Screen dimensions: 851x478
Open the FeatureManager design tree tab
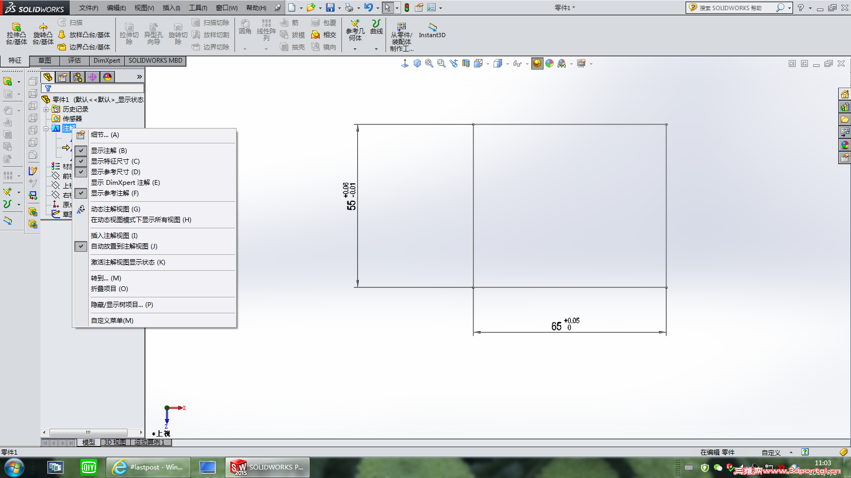point(48,77)
